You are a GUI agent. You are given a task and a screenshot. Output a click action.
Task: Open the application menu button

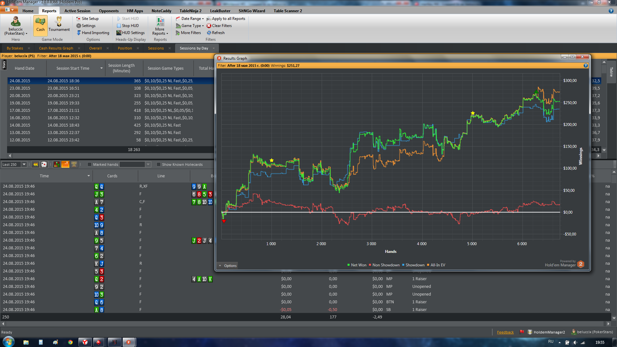click(10, 10)
